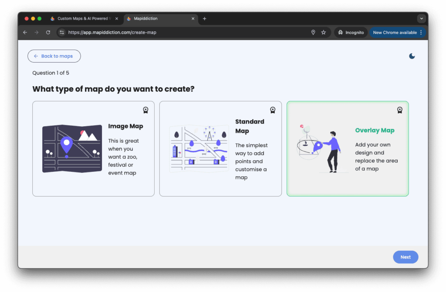Screen dimensions: 446x292
Task: Click the address bar URL field
Action: 174,33
